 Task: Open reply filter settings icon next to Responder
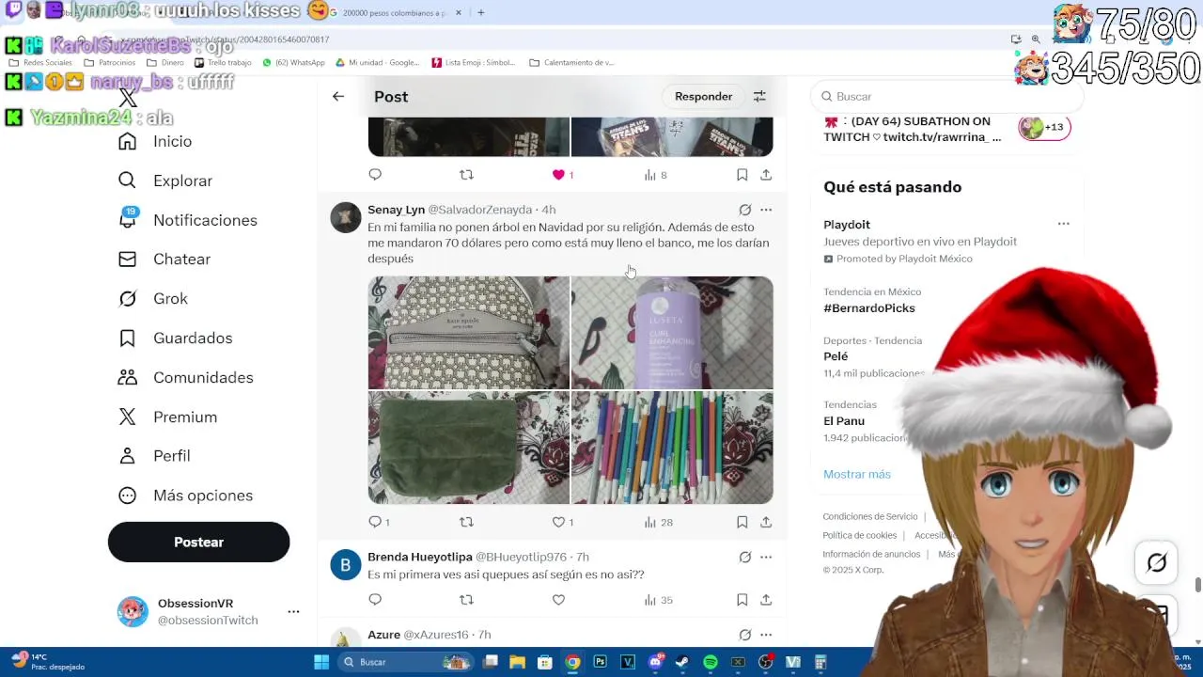click(x=759, y=96)
